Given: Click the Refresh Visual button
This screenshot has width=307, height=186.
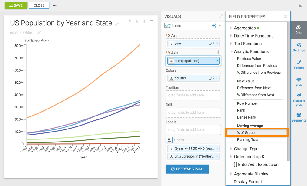Looking at the screenshot, I should click(x=187, y=169).
